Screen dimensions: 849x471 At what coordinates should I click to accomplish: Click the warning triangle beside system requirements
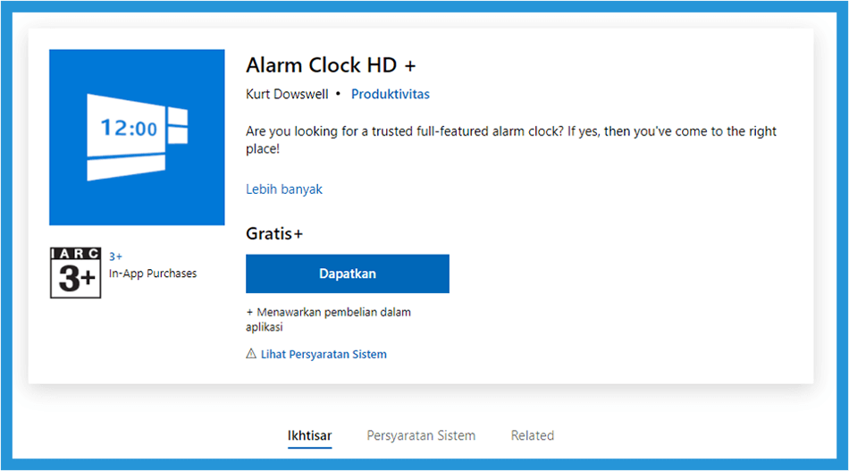[251, 354]
